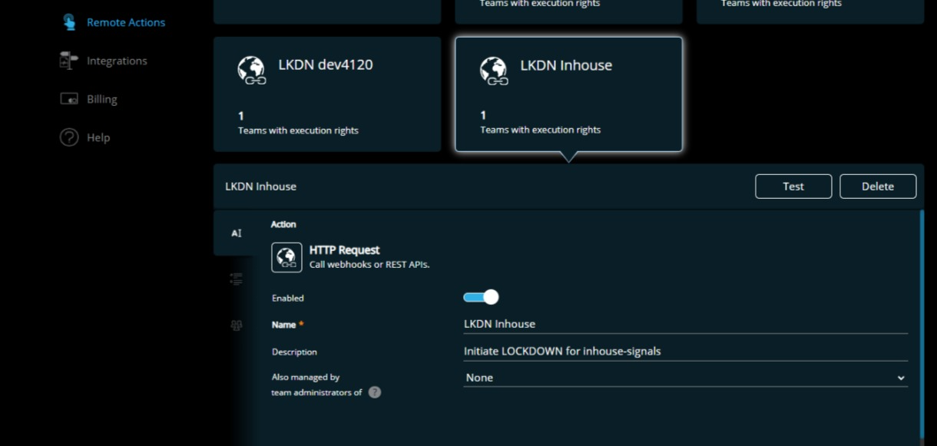Switch to the Action configuration tab
This screenshot has width=937, height=446.
[x=236, y=232]
